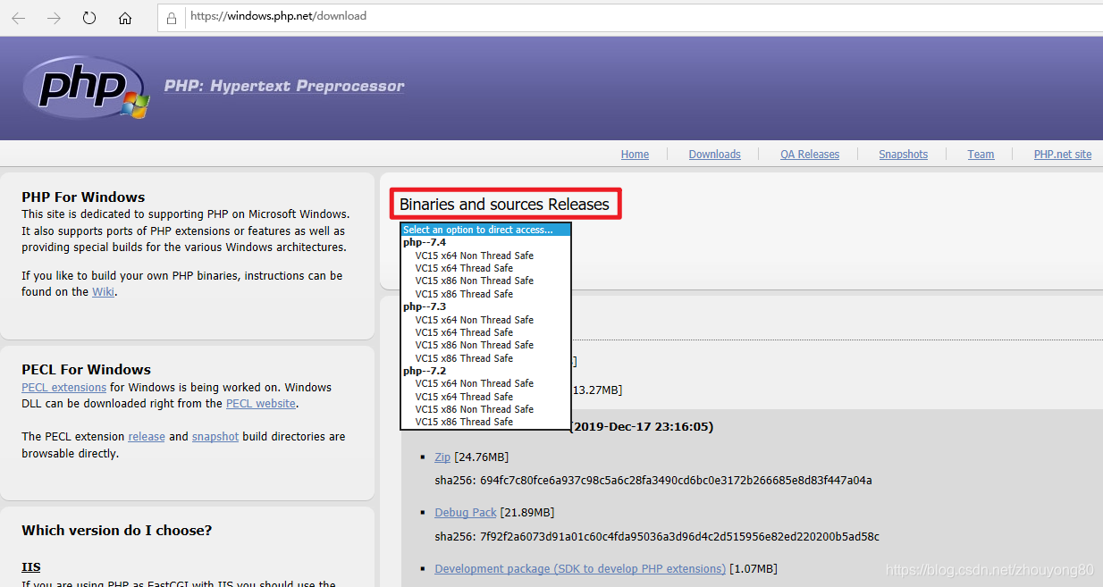This screenshot has height=587, width=1103.
Task: Open the PECL extensions link
Action: click(x=63, y=388)
